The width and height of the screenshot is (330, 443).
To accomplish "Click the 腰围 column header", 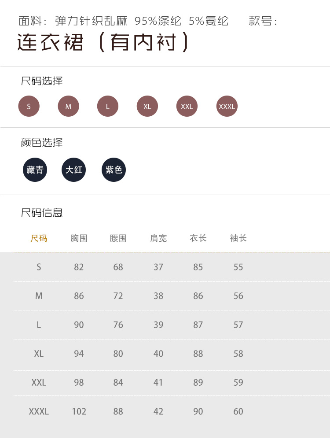I will [118, 238].
